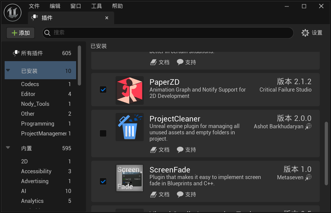Open the 帮助 menu
Screen dimensions: 331x213
tap(117, 6)
